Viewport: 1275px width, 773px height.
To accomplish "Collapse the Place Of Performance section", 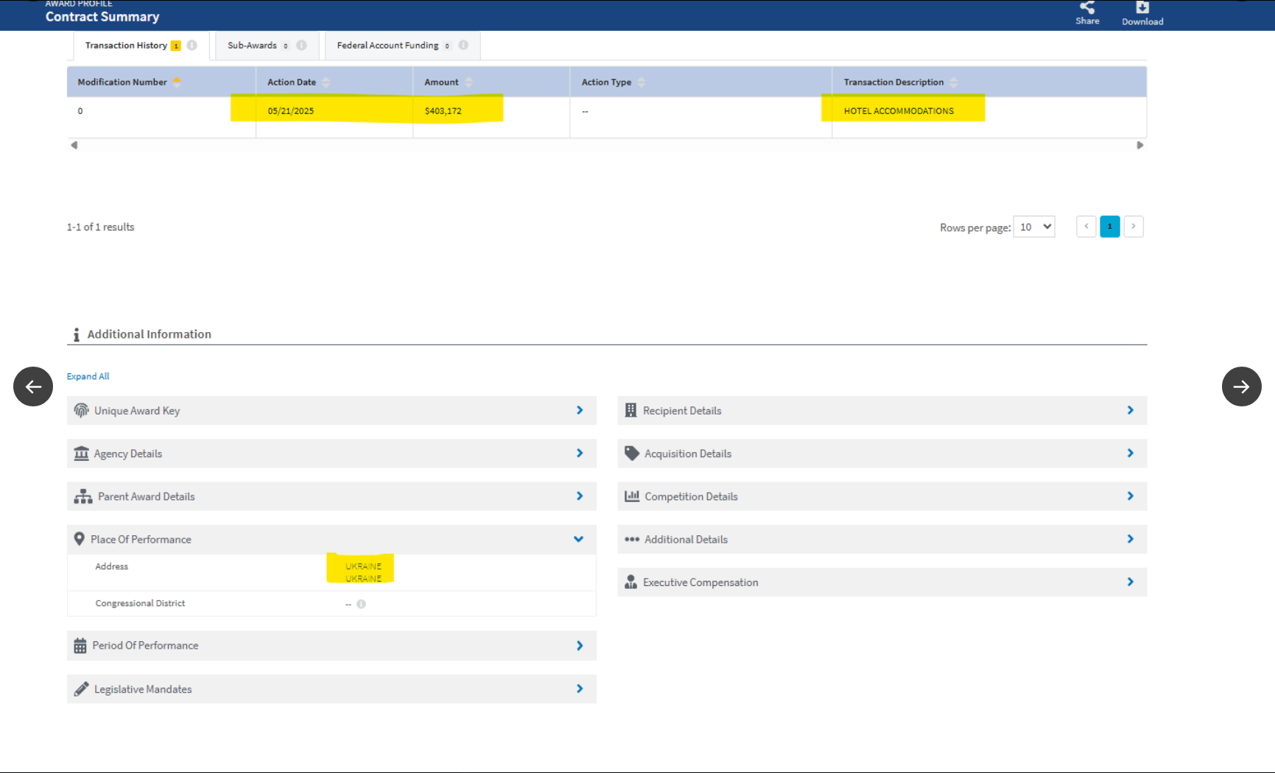I will pyautogui.click(x=331, y=539).
